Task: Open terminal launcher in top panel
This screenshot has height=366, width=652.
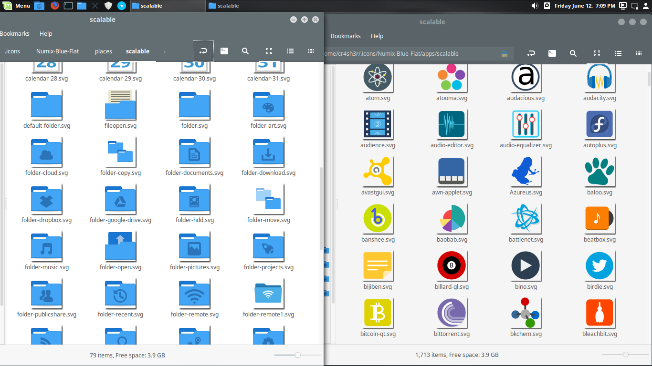Action: 68,6
